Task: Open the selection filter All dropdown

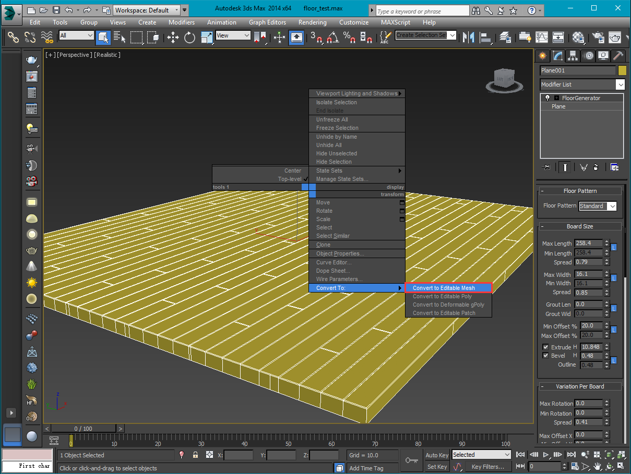Action: (x=76, y=35)
